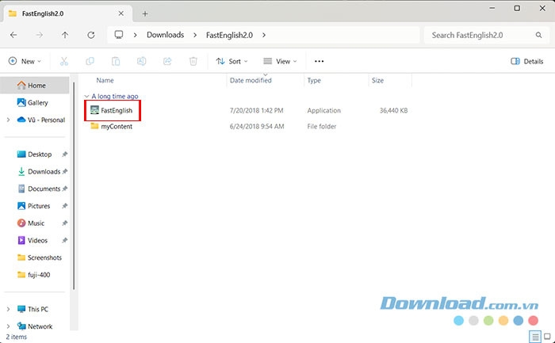Open the See more ellipsis menu
Viewport: 555px width, 343px height.
click(x=320, y=61)
